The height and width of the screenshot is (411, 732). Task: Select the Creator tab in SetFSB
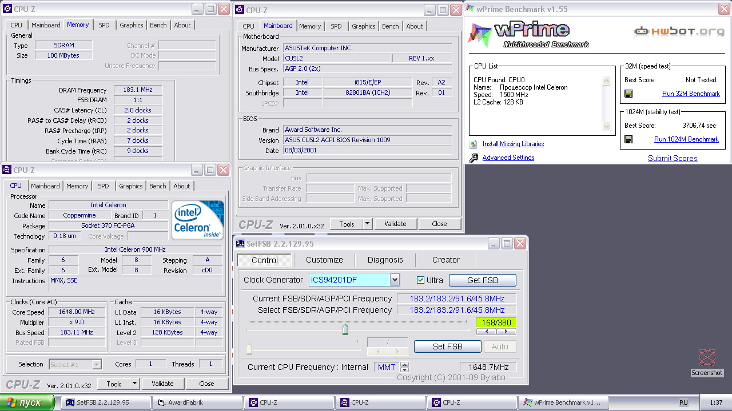[445, 260]
